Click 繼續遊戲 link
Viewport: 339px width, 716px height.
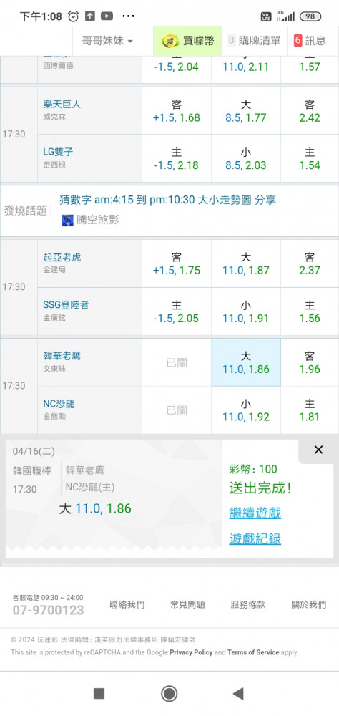pyautogui.click(x=255, y=513)
